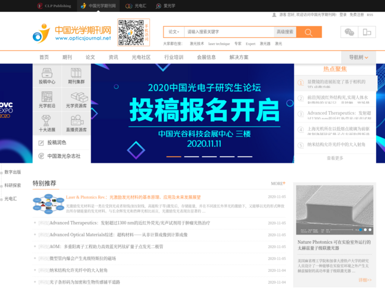Switch to the 中国光学期刊网 top tab

point(98,6)
